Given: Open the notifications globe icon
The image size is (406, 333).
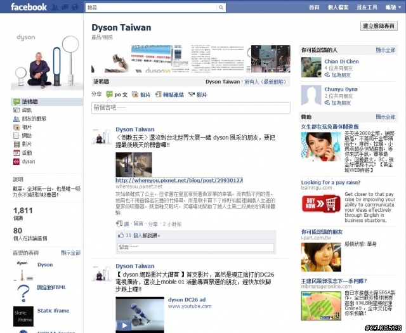Looking at the screenshot, I should coord(75,7).
